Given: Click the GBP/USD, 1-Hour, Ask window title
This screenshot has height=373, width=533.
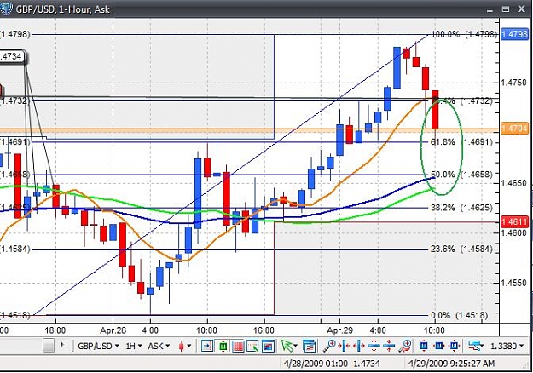Looking at the screenshot, I should point(63,9).
